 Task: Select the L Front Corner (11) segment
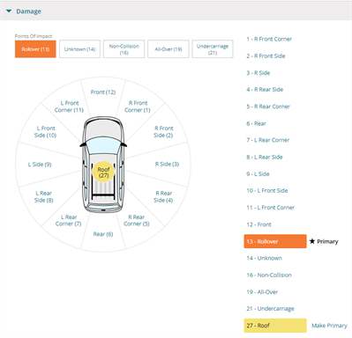click(69, 107)
